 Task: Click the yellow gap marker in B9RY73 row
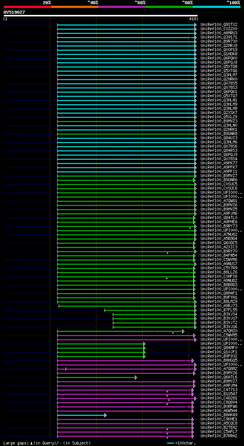point(190,228)
